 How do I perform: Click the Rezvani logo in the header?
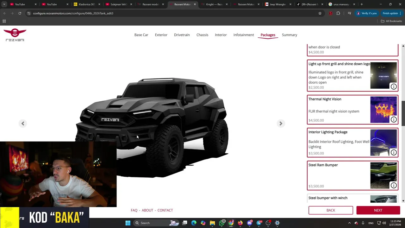tap(15, 35)
